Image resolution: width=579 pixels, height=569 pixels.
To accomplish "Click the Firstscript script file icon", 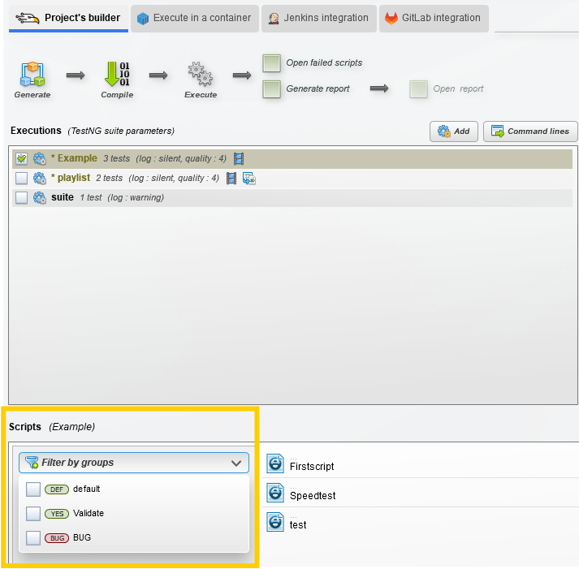I will [x=275, y=463].
